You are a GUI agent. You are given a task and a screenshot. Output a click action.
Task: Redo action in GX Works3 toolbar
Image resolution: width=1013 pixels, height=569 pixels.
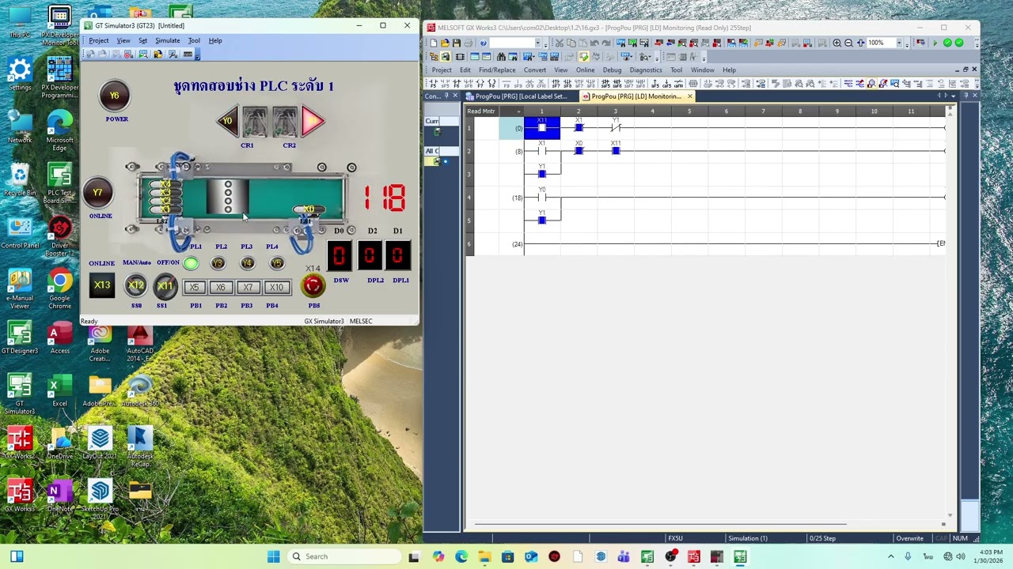pos(606,43)
